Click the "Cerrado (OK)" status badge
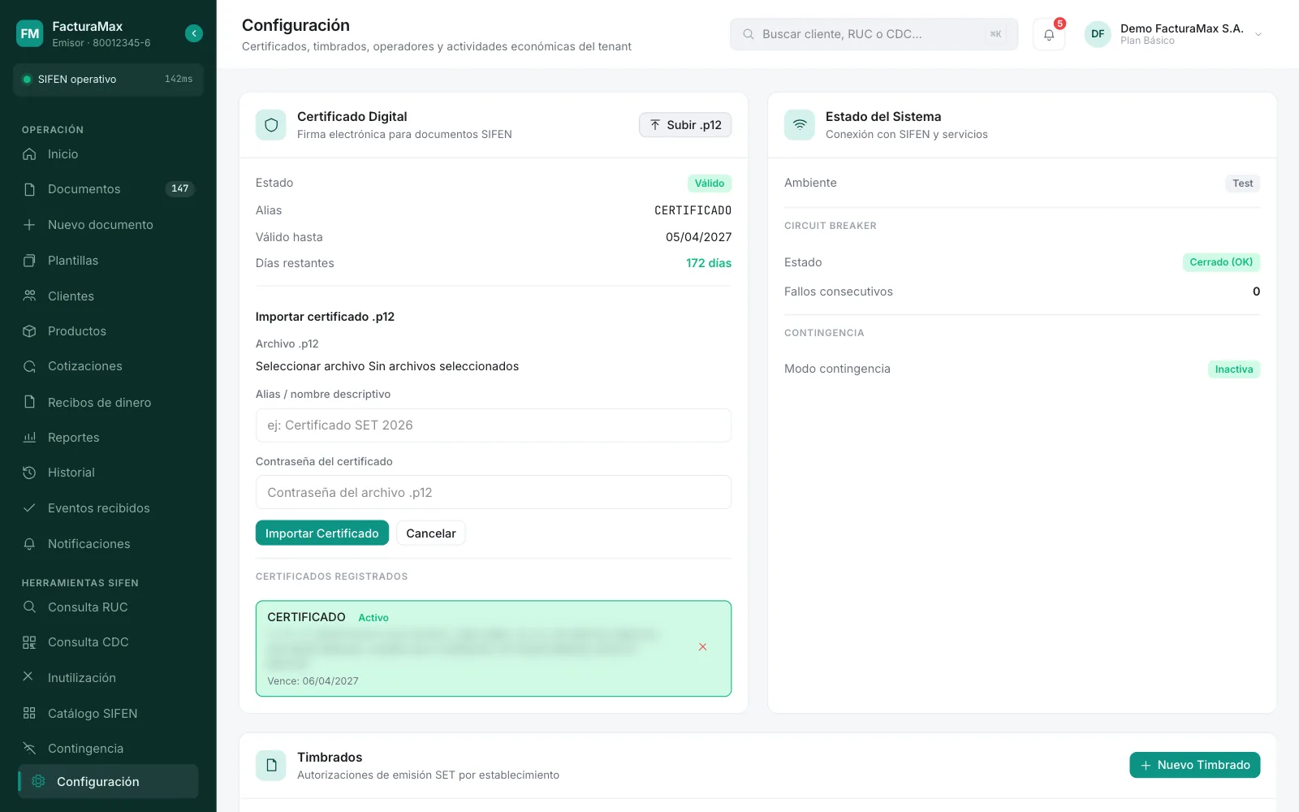This screenshot has height=812, width=1299. click(1221, 262)
